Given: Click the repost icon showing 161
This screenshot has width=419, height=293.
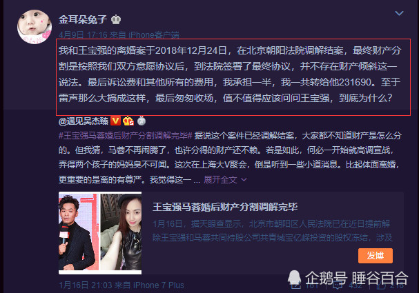Looking at the screenshot, I should tap(296, 285).
